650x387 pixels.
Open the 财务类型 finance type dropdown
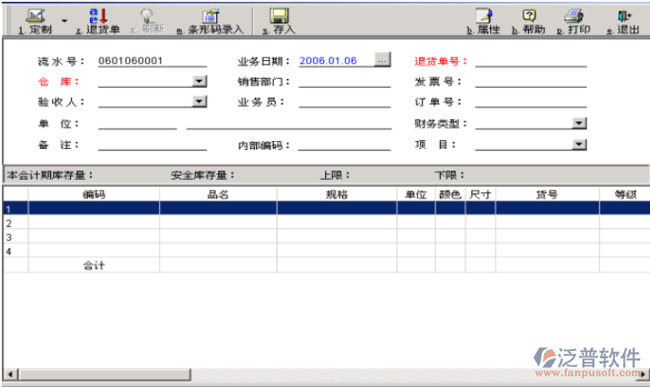point(579,124)
